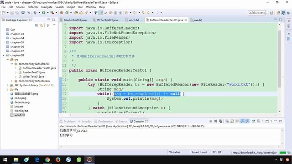Click the Pin Console icon
The height and width of the screenshot is (164, 292).
254,121
